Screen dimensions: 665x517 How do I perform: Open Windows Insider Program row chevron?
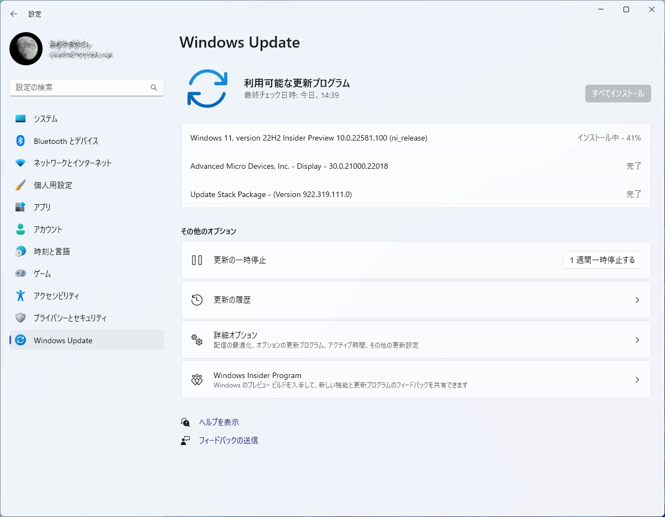[637, 380]
